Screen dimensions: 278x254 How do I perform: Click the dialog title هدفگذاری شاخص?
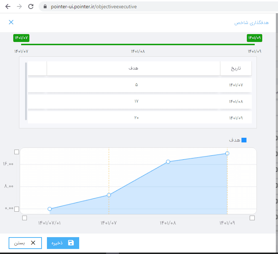(251, 23)
